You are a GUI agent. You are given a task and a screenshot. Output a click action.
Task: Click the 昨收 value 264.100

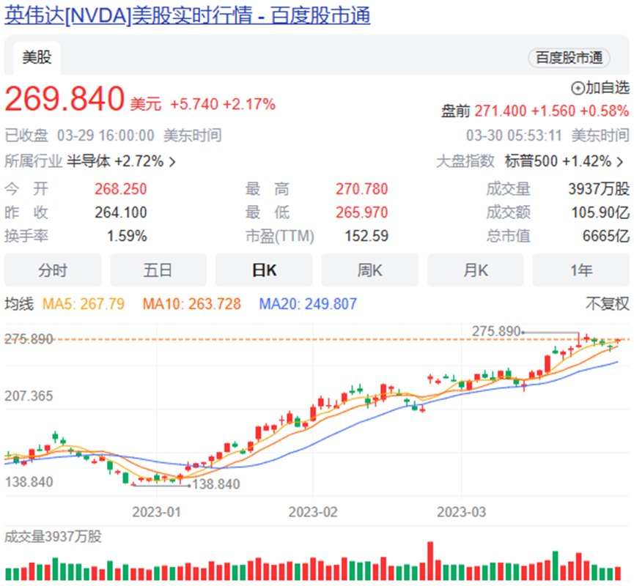coord(120,212)
